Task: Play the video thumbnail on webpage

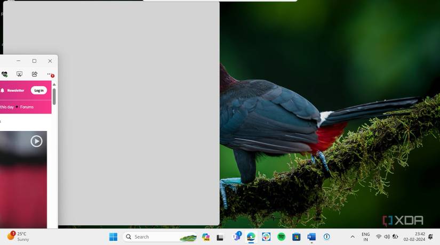Action: (x=36, y=141)
